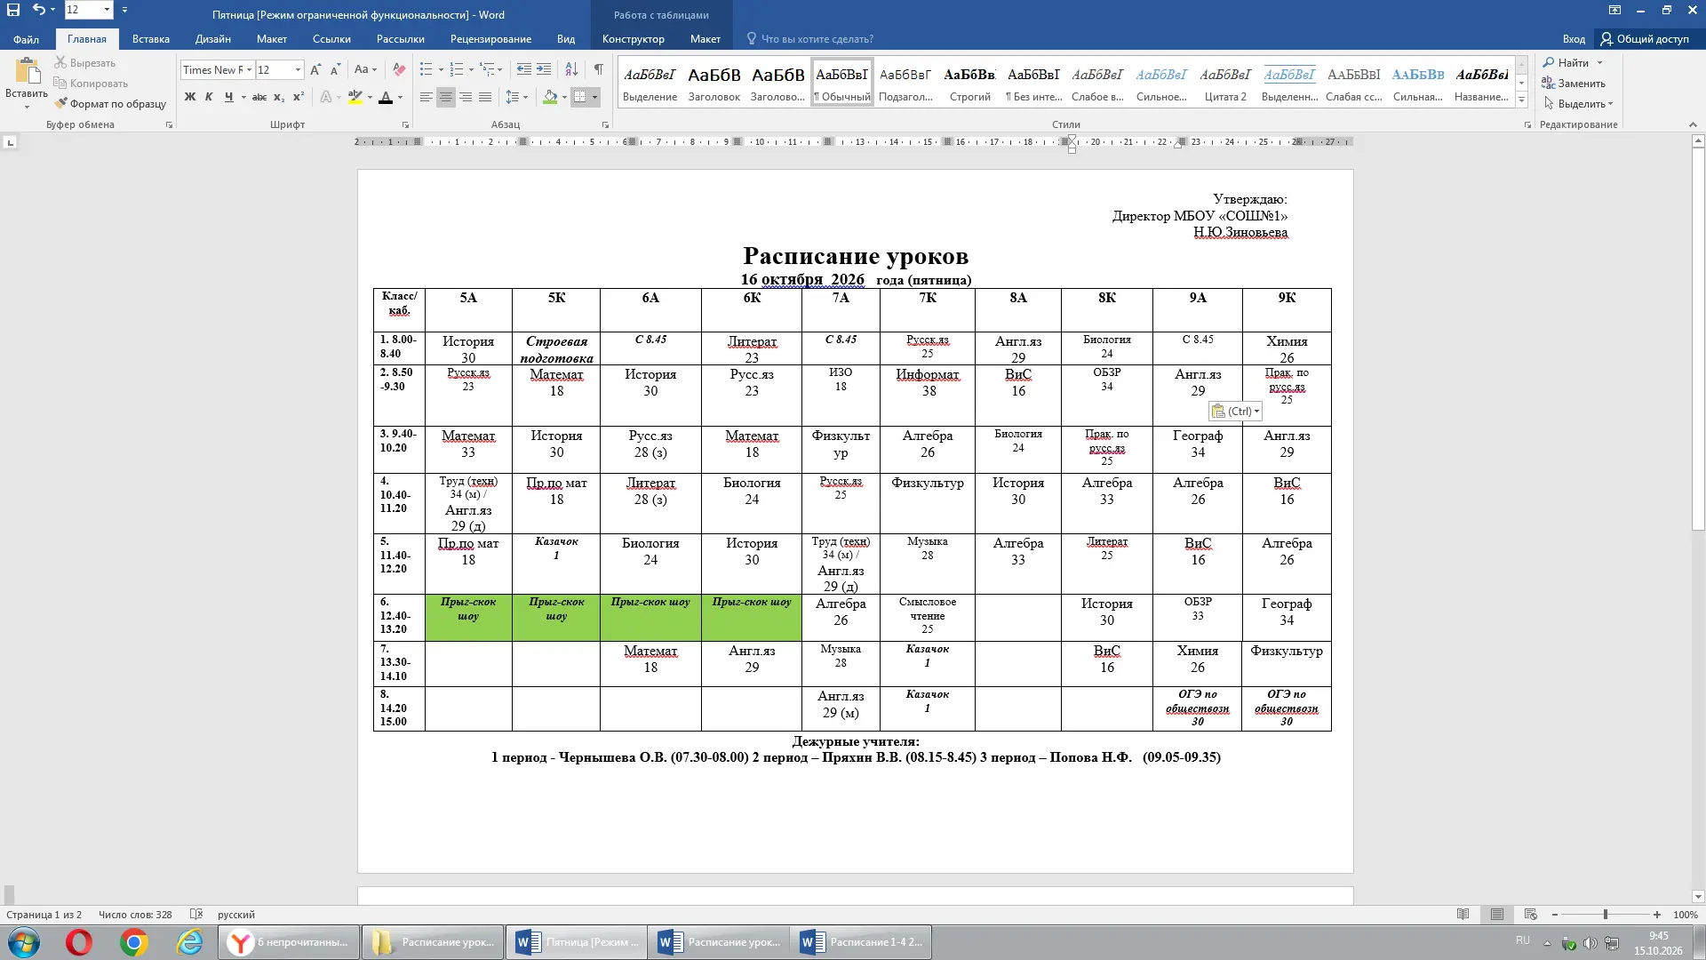
Task: Toggle strikethrough text formatting
Action: point(259,97)
